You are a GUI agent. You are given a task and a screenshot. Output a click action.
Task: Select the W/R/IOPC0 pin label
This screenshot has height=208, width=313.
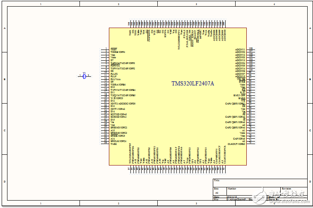pos(117,98)
